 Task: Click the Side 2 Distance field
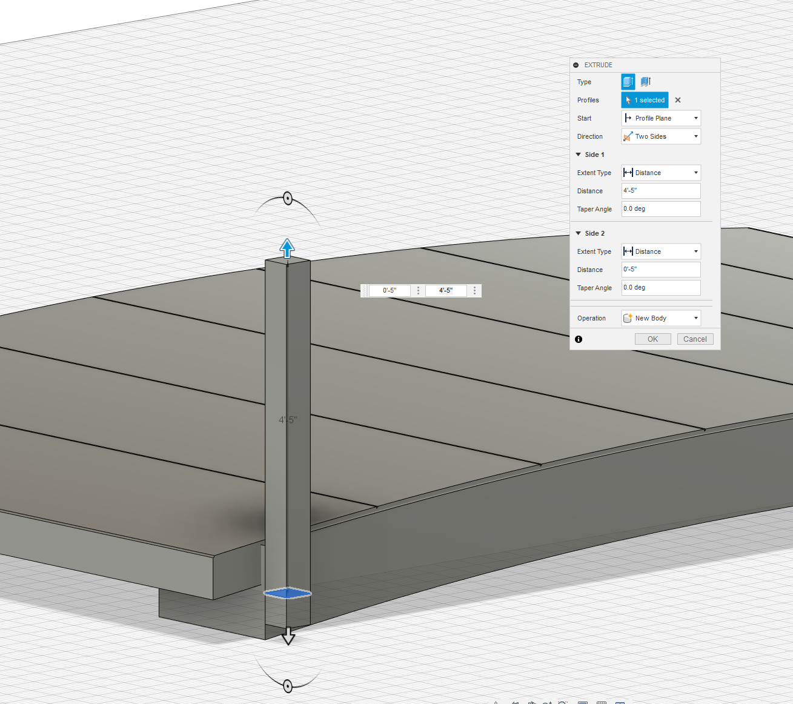(661, 270)
